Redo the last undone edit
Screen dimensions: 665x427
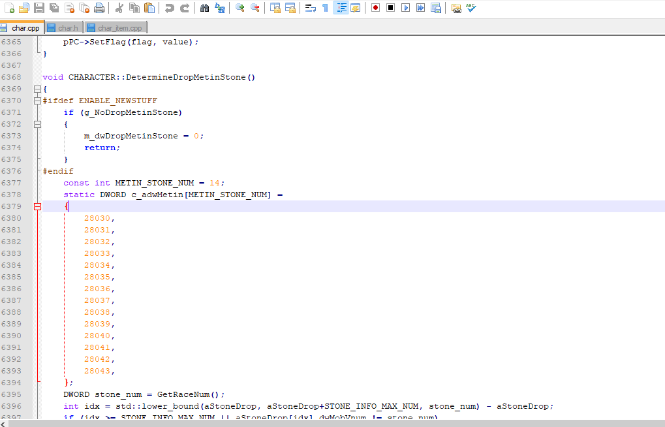[185, 8]
